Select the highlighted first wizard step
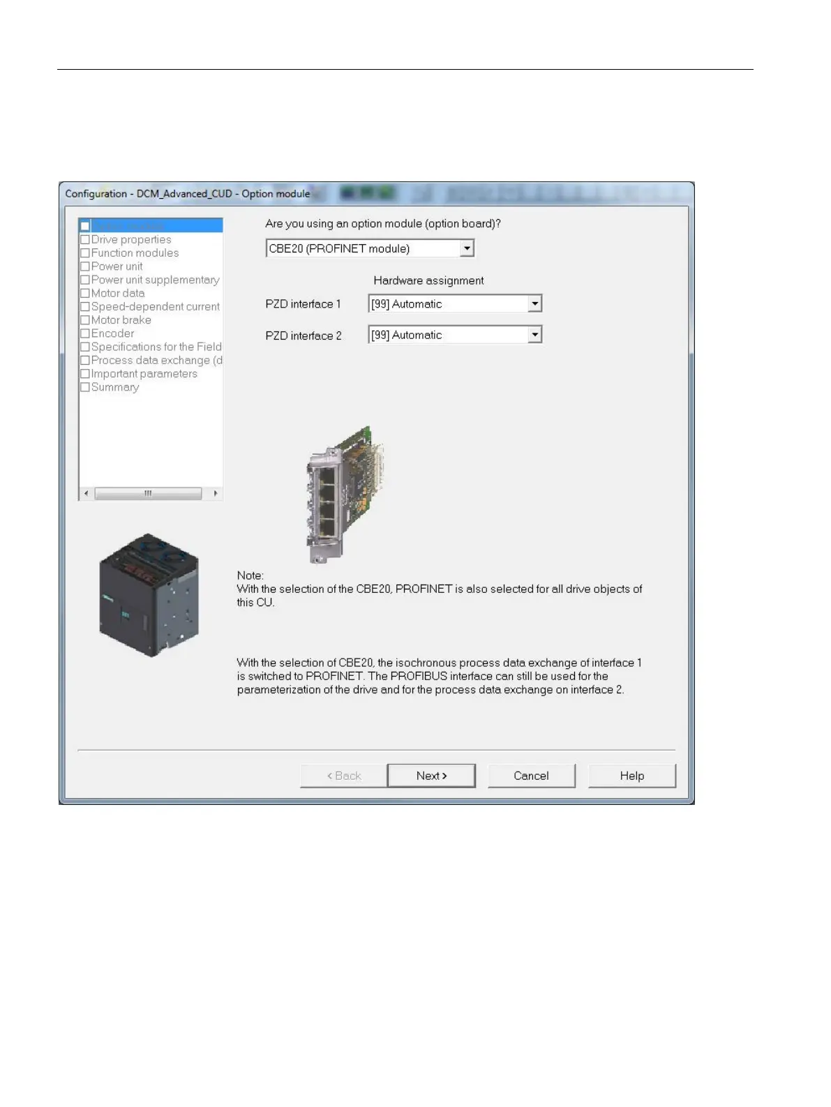The image size is (831, 1107). 151,225
